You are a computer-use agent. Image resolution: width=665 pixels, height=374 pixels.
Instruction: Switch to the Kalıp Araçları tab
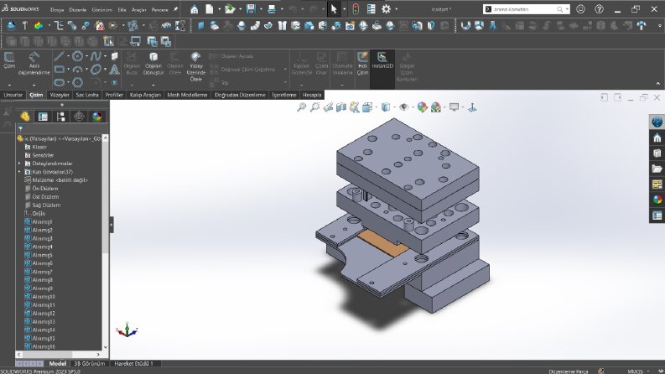click(x=145, y=95)
